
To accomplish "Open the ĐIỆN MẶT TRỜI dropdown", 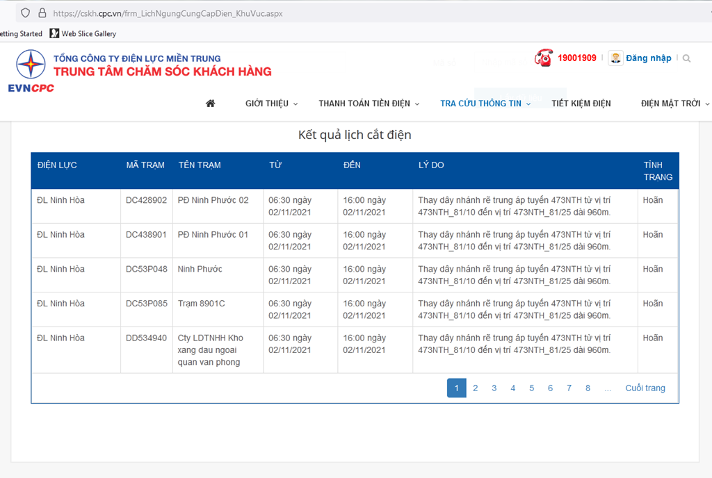I will point(674,104).
